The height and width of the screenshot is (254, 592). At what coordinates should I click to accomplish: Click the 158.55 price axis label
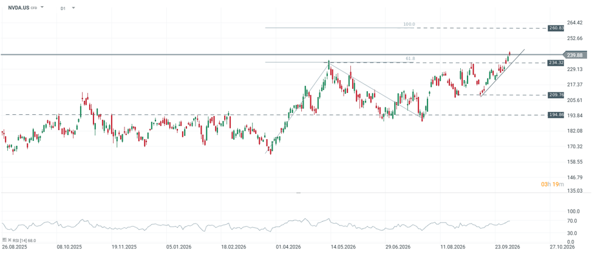pos(575,162)
